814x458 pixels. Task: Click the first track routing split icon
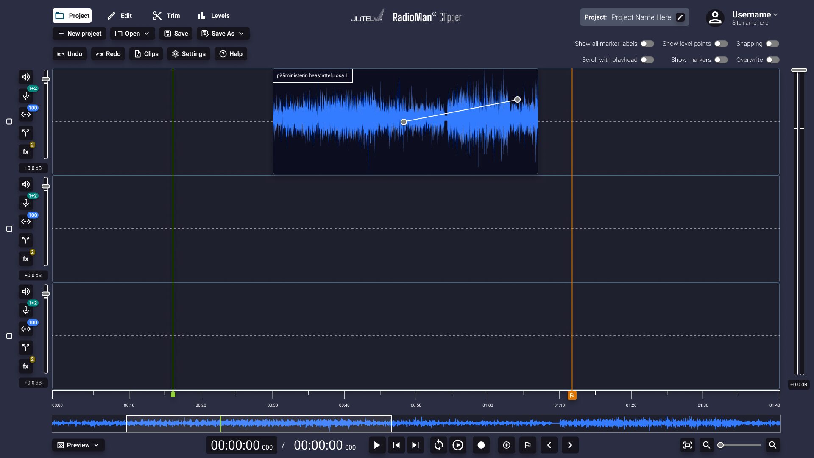point(26,133)
